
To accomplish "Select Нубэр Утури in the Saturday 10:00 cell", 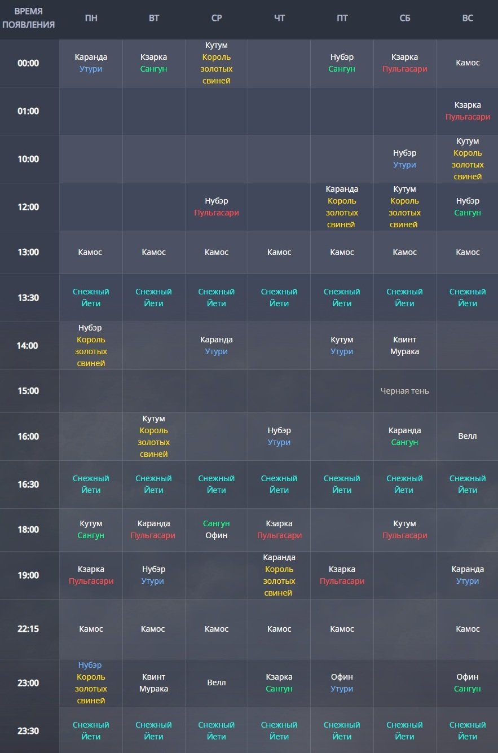I will point(404,159).
